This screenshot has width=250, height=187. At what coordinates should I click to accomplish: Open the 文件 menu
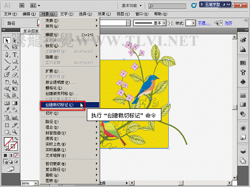(10, 14)
